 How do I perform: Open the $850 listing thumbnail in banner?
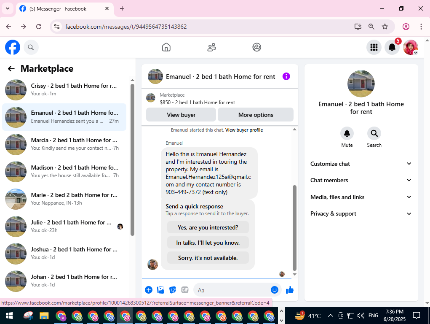tap(150, 97)
